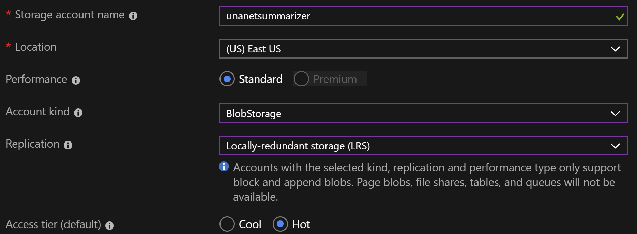Click the blue info icon beside the blob notice
Image resolution: width=637 pixels, height=234 pixels.
coord(224,167)
